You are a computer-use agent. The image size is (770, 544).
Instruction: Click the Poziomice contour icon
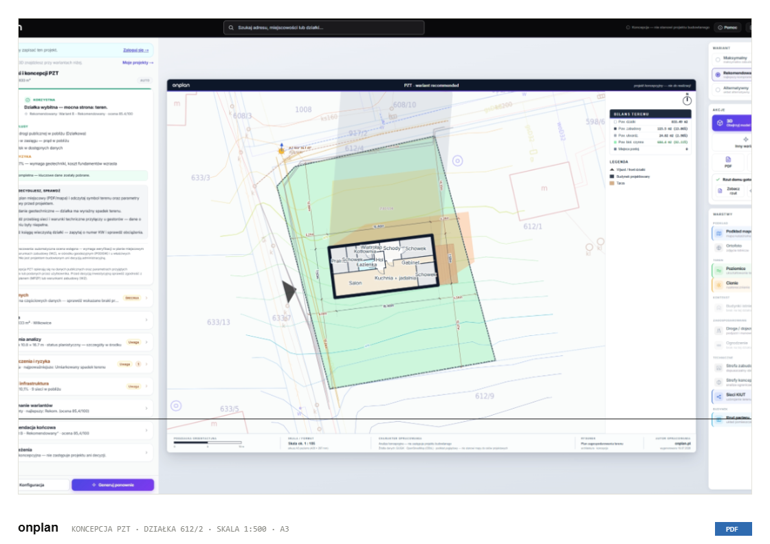(x=718, y=271)
